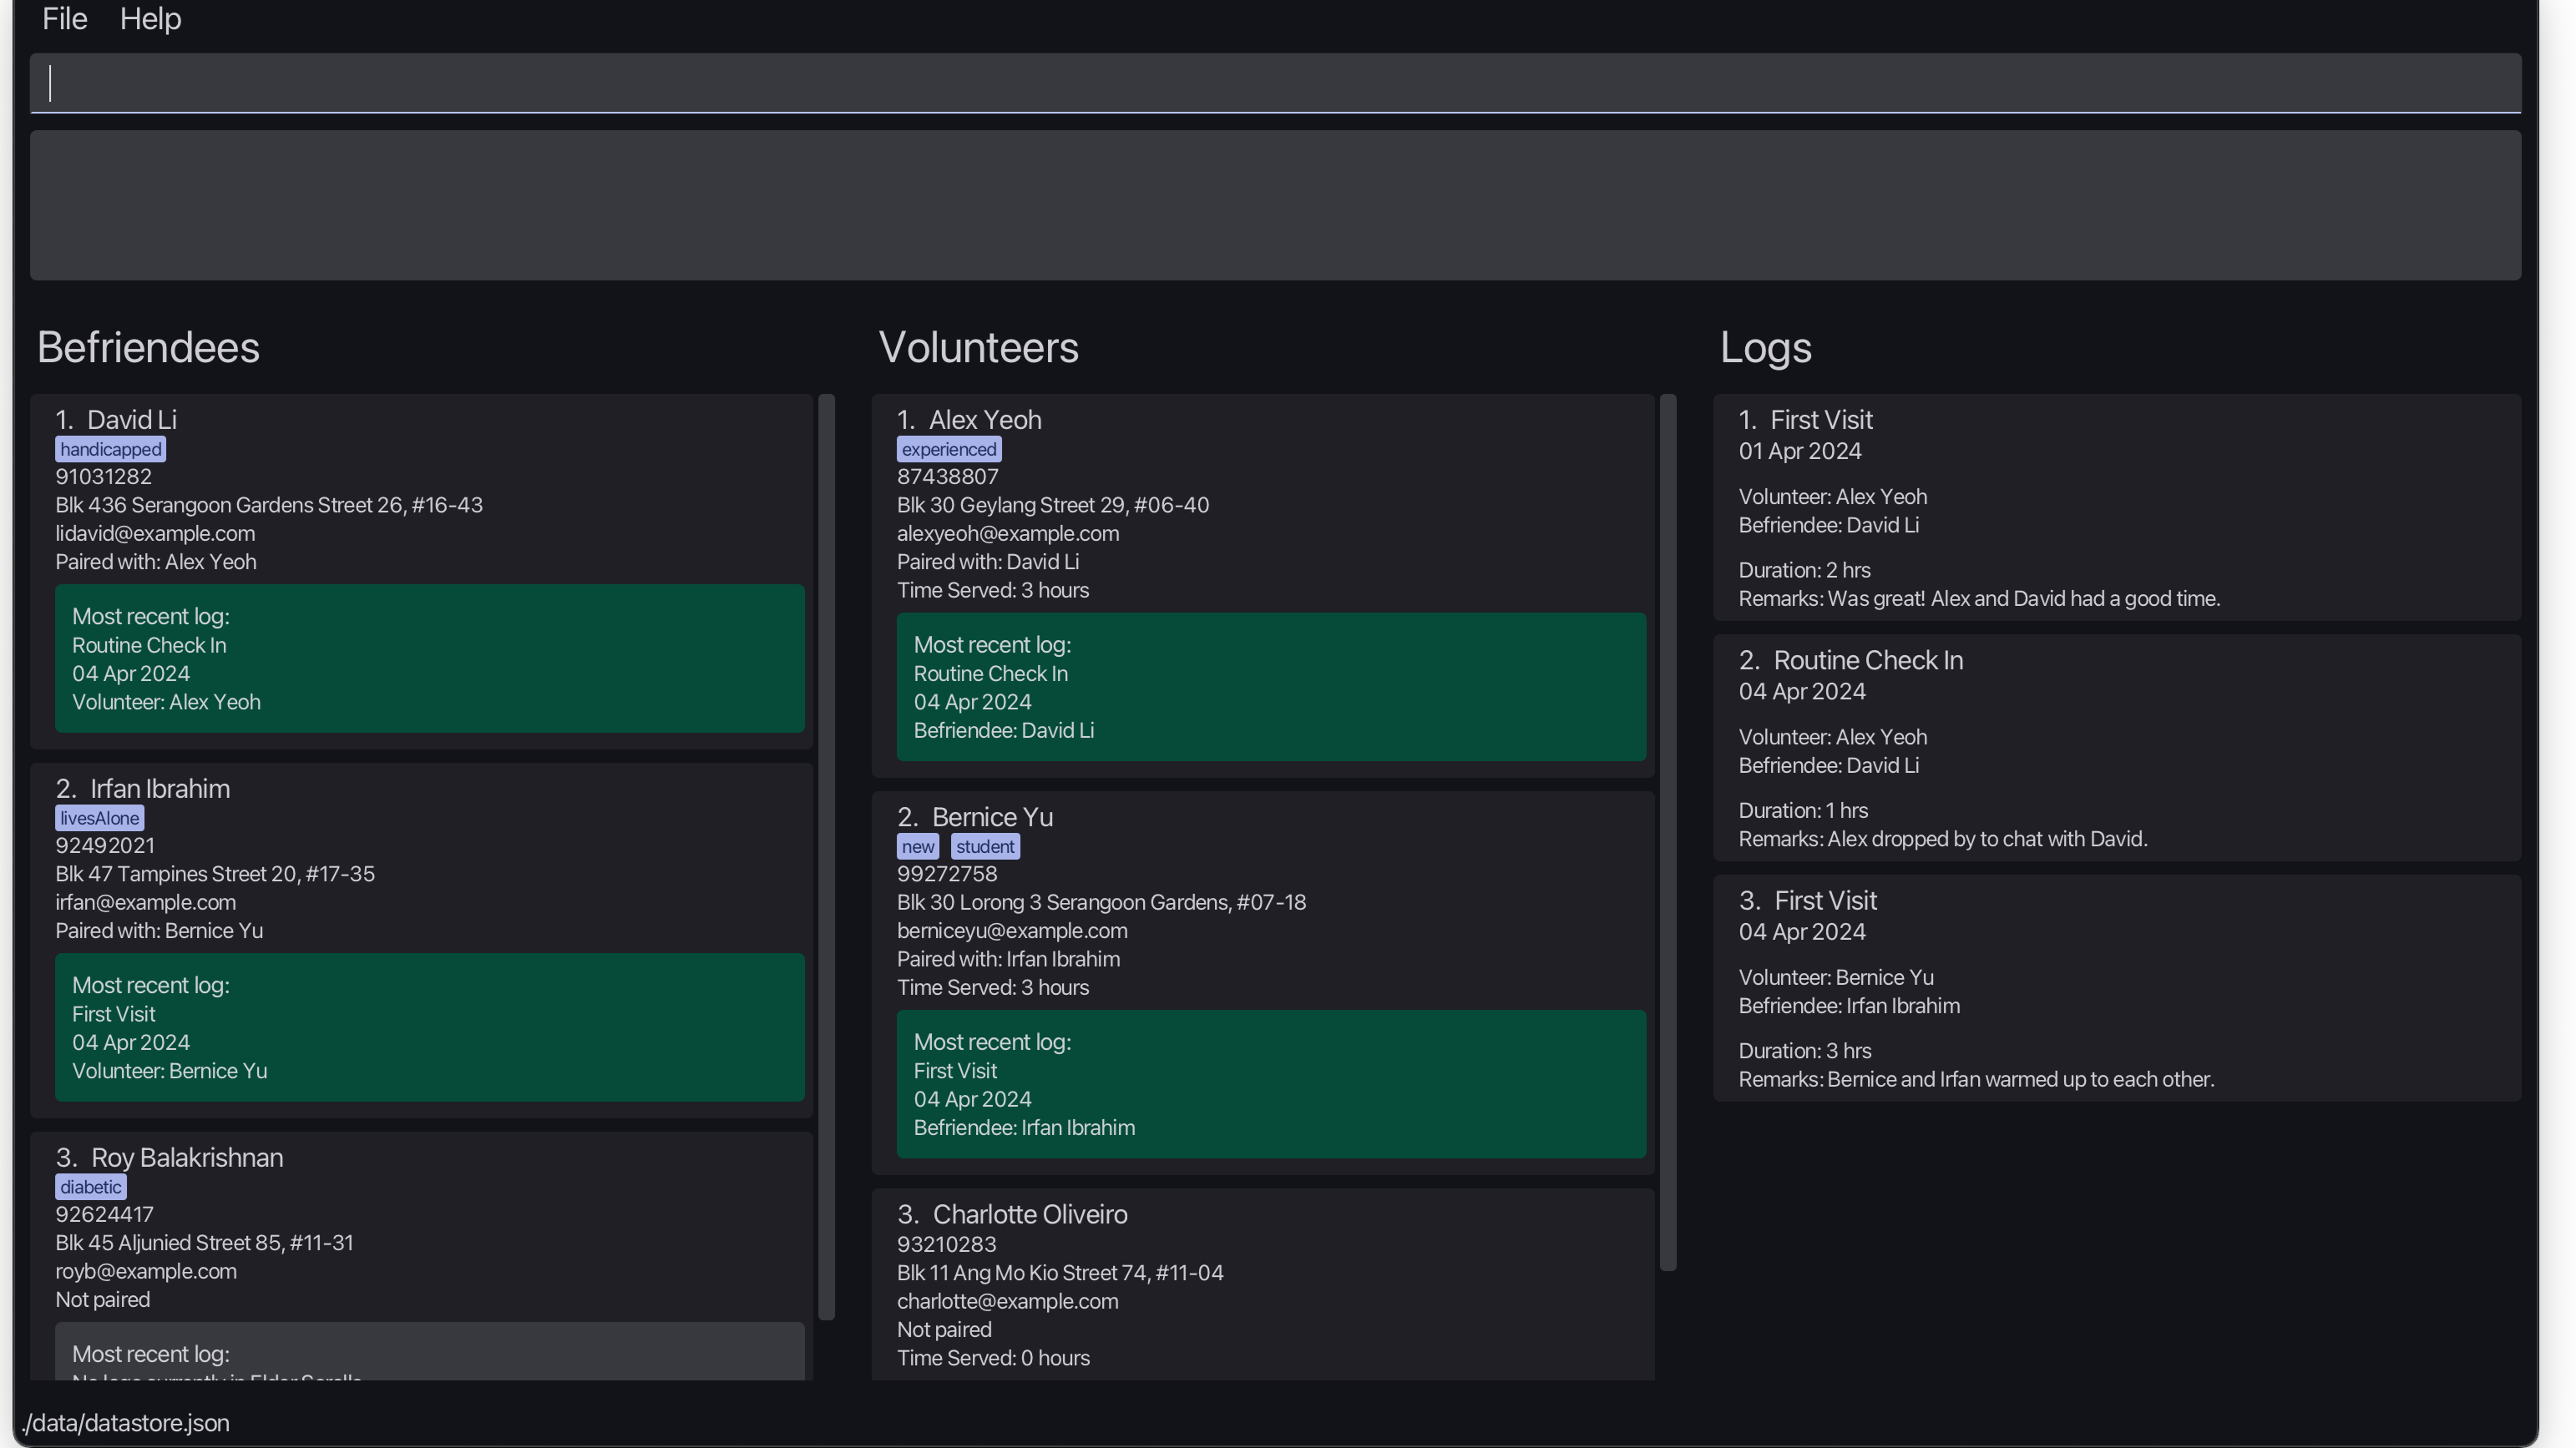Screen dimensions: 2576x1448
Task: Select the Alex Yeoh volunteer name
Action: click(985, 420)
